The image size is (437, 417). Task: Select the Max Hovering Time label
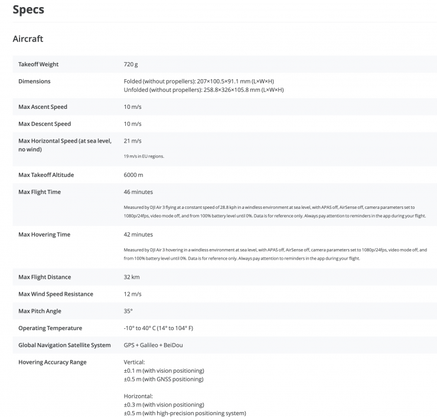(x=44, y=235)
